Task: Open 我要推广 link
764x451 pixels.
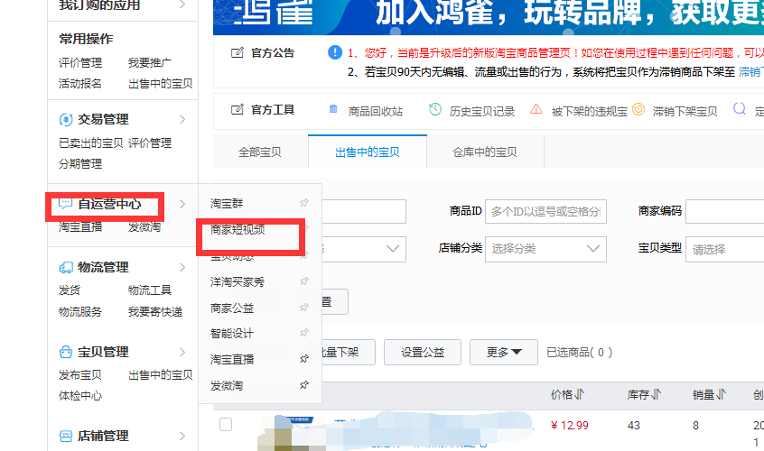Action: [150, 63]
